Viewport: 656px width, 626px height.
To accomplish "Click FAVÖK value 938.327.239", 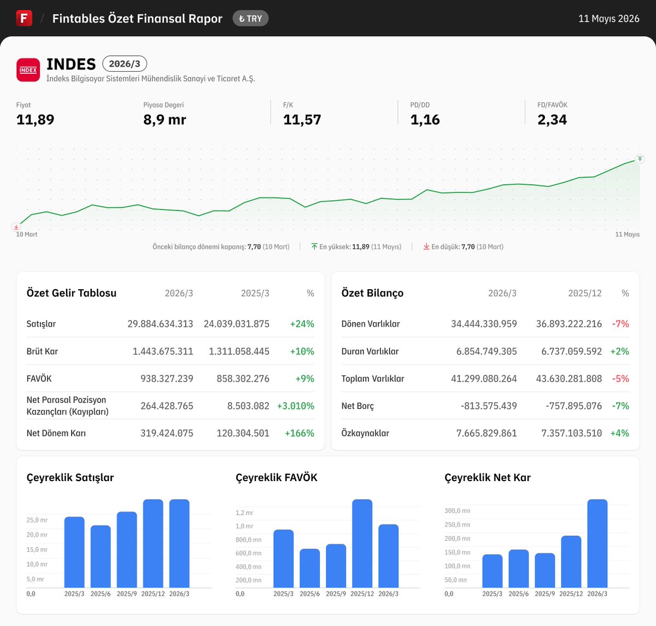I will point(167,378).
